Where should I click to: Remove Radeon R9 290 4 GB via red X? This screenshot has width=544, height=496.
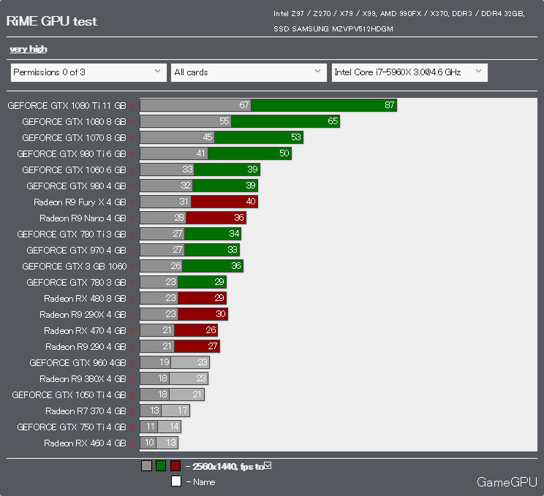click(x=132, y=347)
